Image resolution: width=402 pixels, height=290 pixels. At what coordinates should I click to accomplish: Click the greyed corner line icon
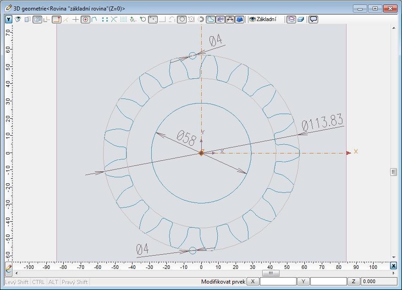tap(162, 19)
